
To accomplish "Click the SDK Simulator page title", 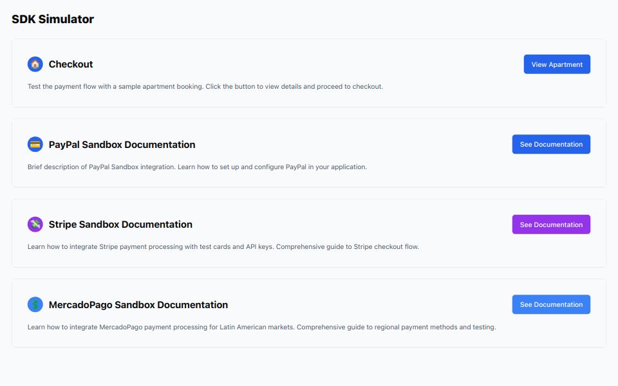I will [x=52, y=19].
